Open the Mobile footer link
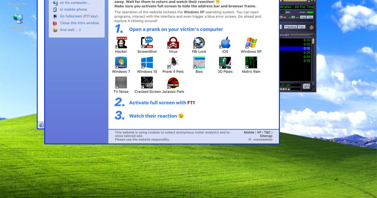 click(249, 133)
